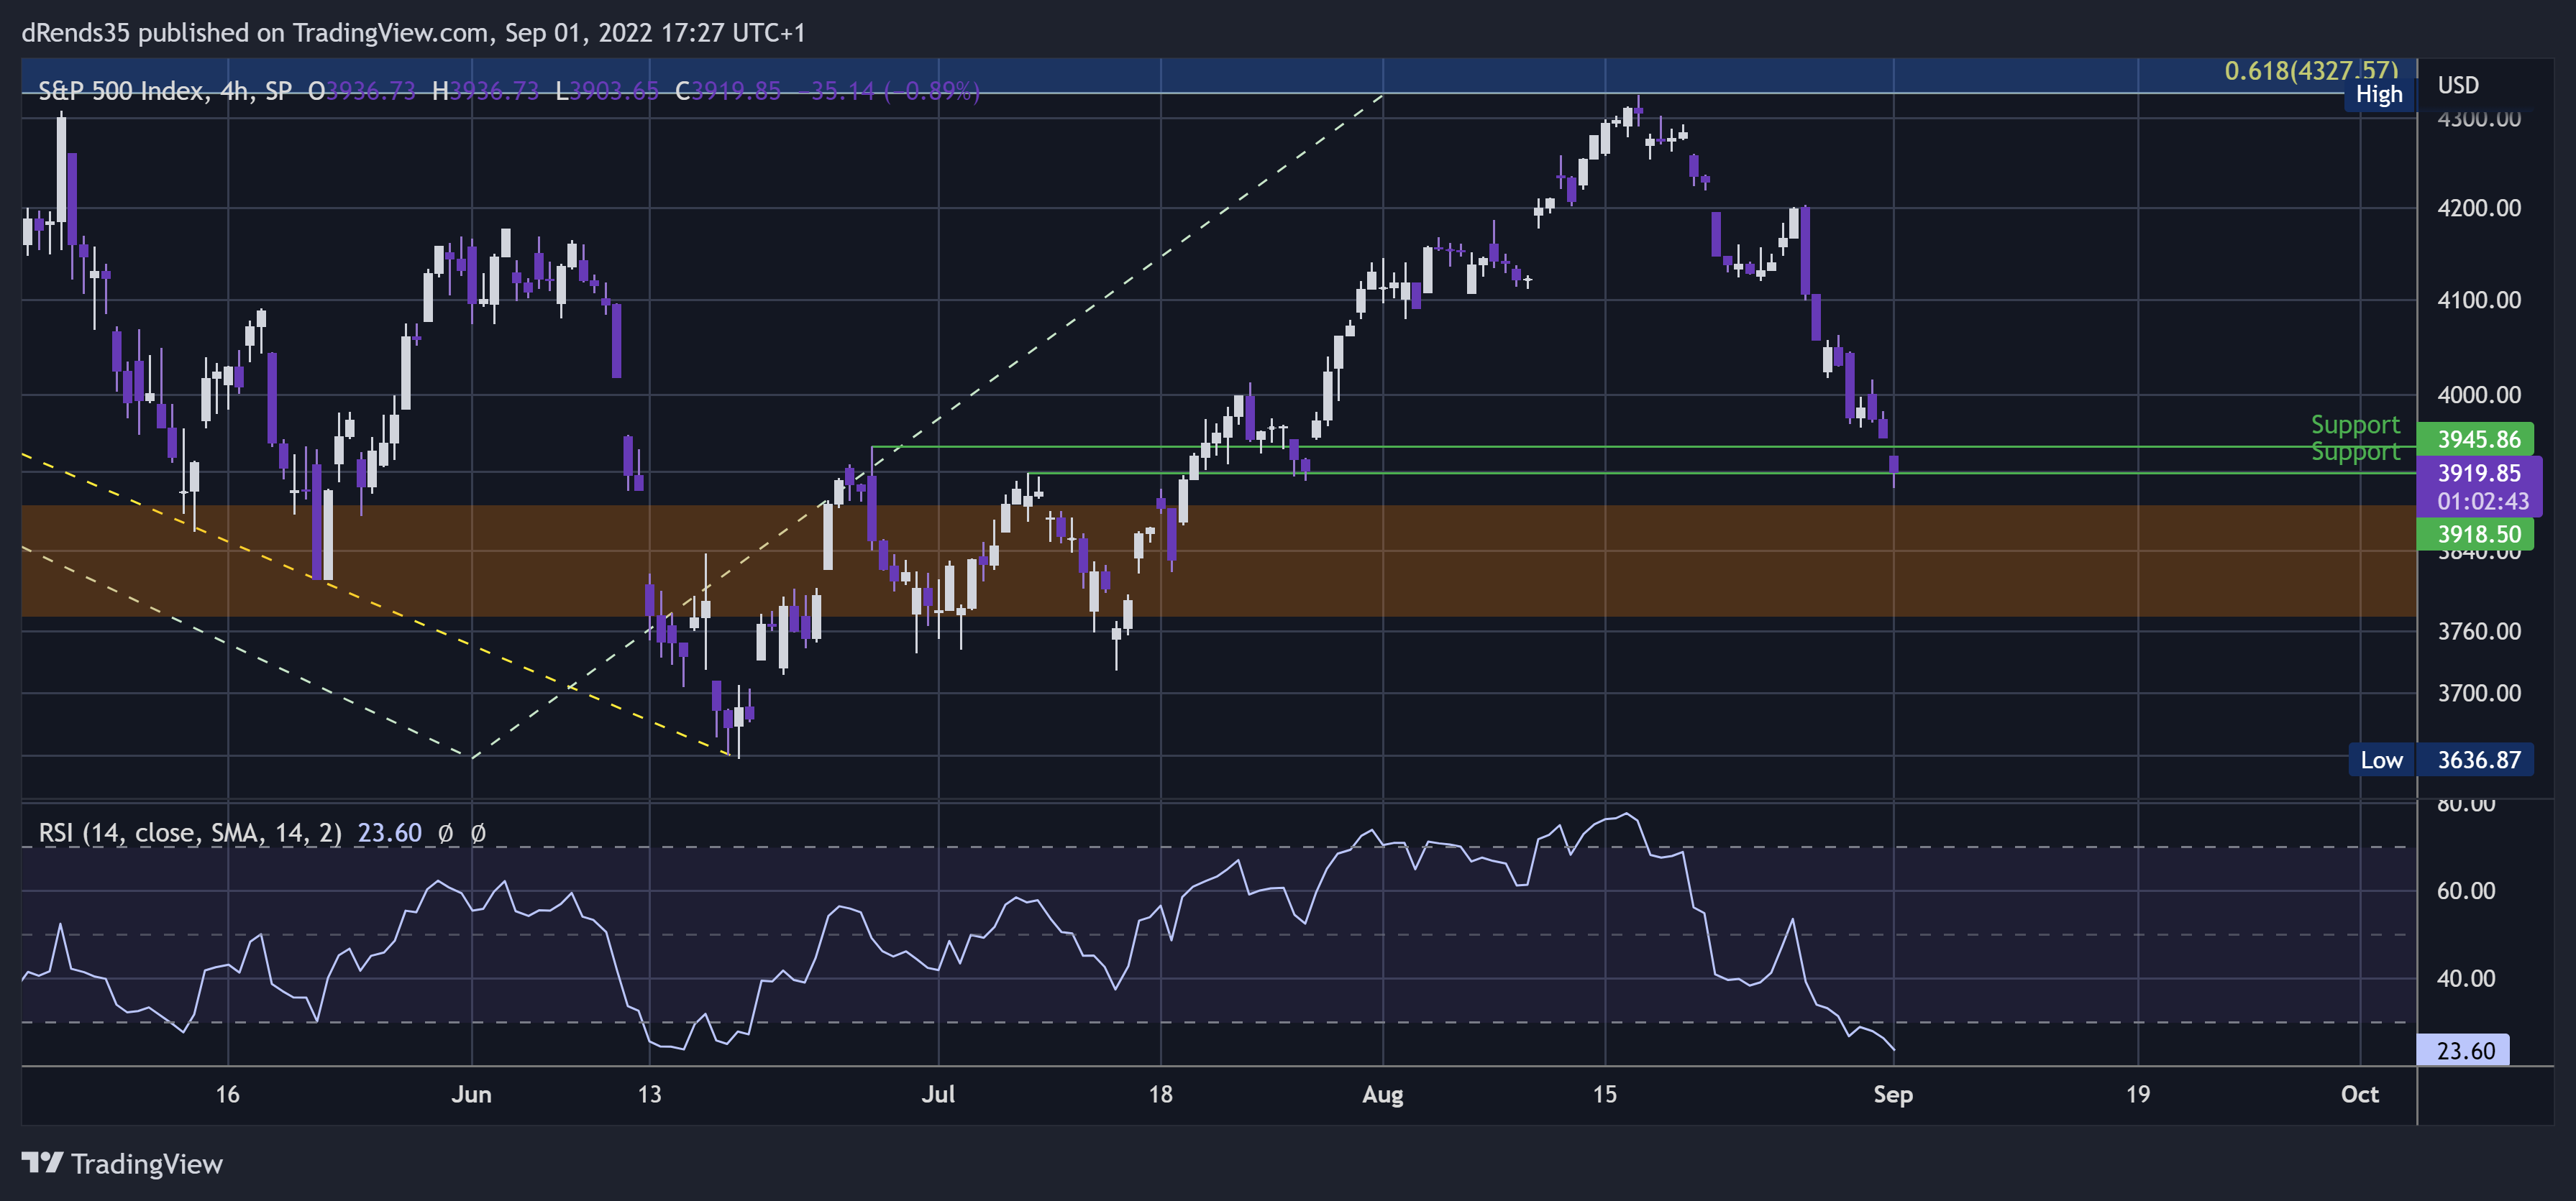Click the 3918.50 support price label

click(x=2476, y=533)
